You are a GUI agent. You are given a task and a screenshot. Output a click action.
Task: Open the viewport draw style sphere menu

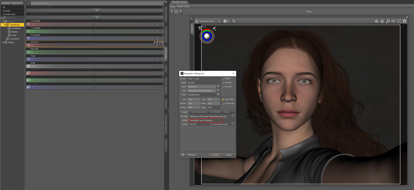[x=226, y=21]
